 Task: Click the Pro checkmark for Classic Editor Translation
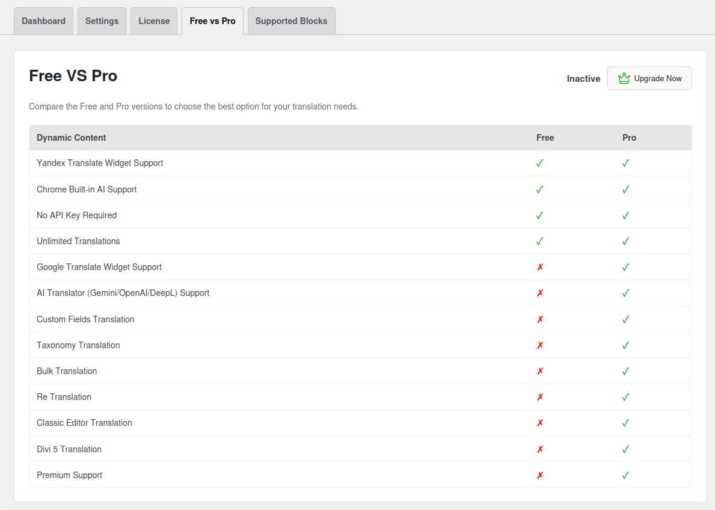pos(625,423)
